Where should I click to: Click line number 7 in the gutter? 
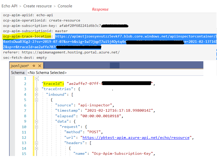click(25, 111)
